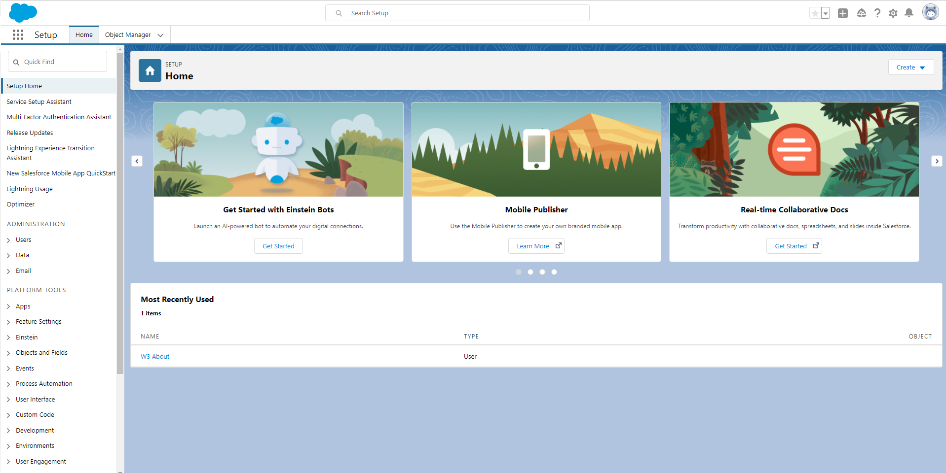Select the third carousel page dot
Viewport: 946px width, 473px height.
pos(542,272)
